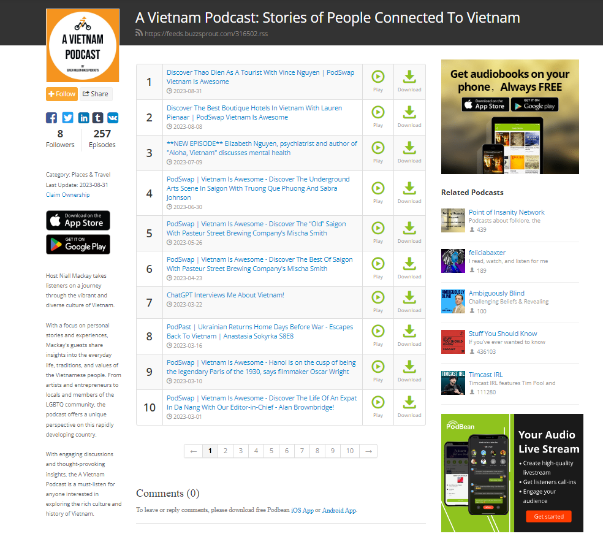
Task: Open the RSS feed URL
Action: 206,34
